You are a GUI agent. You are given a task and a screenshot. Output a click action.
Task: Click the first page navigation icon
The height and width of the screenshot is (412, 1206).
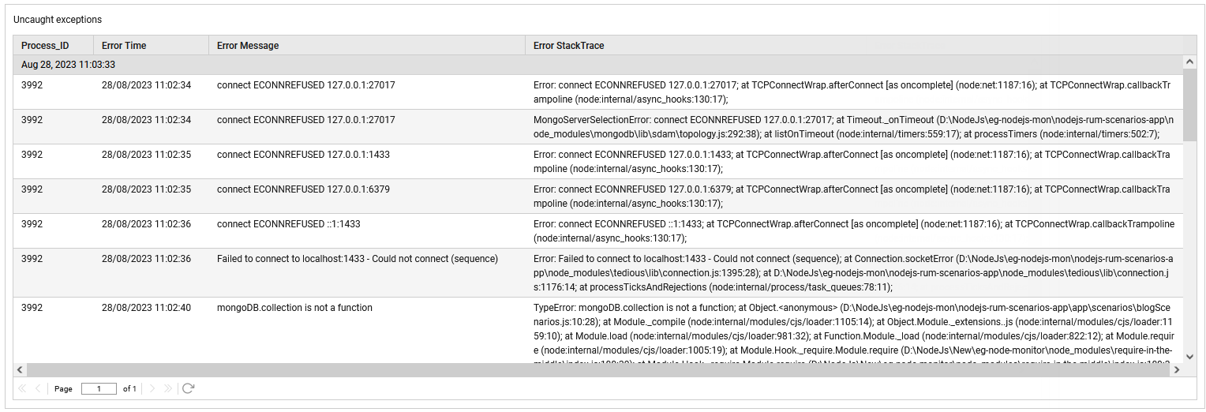(x=21, y=388)
